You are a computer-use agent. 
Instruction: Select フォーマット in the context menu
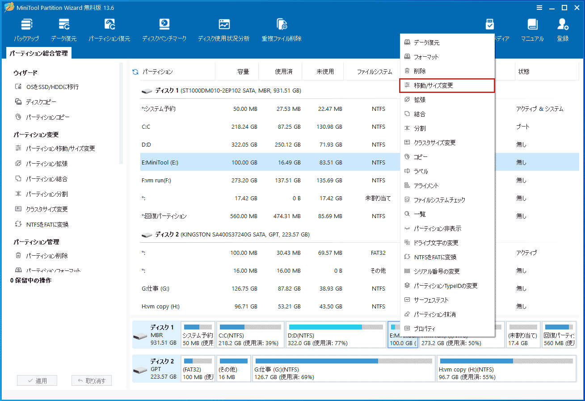coord(447,57)
